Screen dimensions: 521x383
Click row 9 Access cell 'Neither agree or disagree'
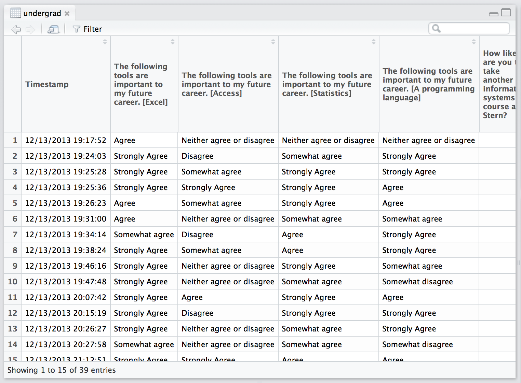coord(228,266)
